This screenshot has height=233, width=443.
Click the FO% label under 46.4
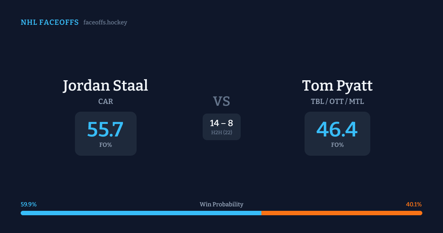click(x=337, y=145)
